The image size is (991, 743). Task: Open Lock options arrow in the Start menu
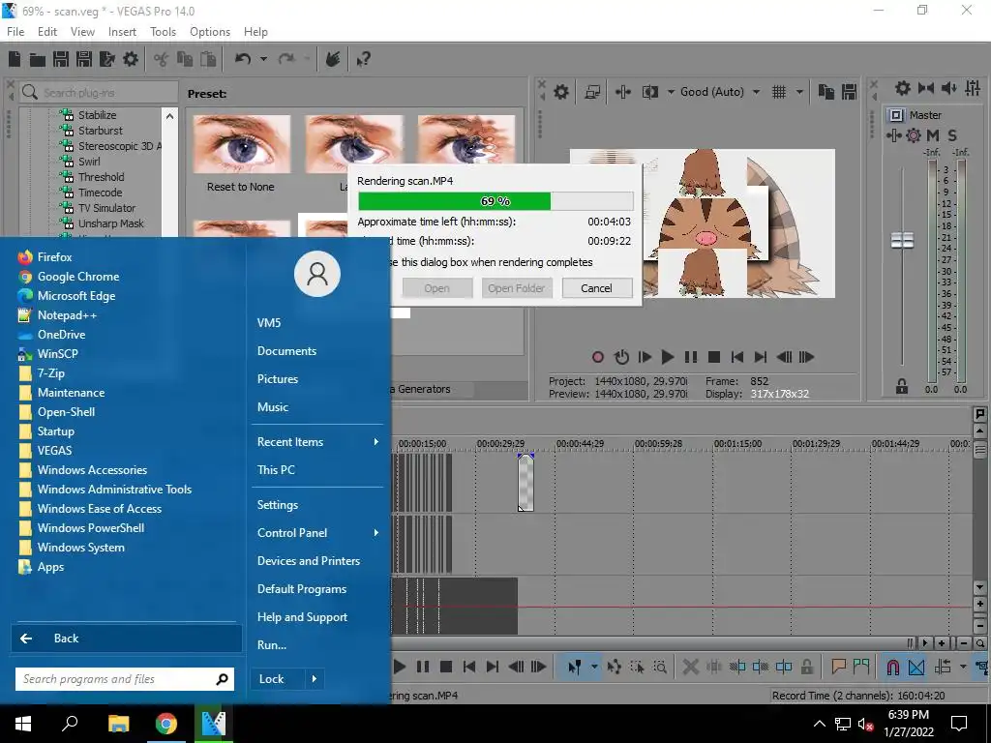[315, 679]
